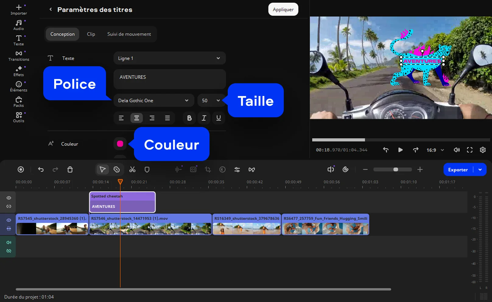This screenshot has height=302, width=492.
Task: Open the Transitions panel in sidebar
Action: 19,56
